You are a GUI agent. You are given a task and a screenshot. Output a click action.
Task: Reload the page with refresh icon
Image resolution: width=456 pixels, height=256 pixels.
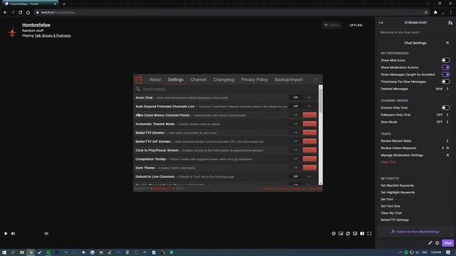click(x=21, y=13)
